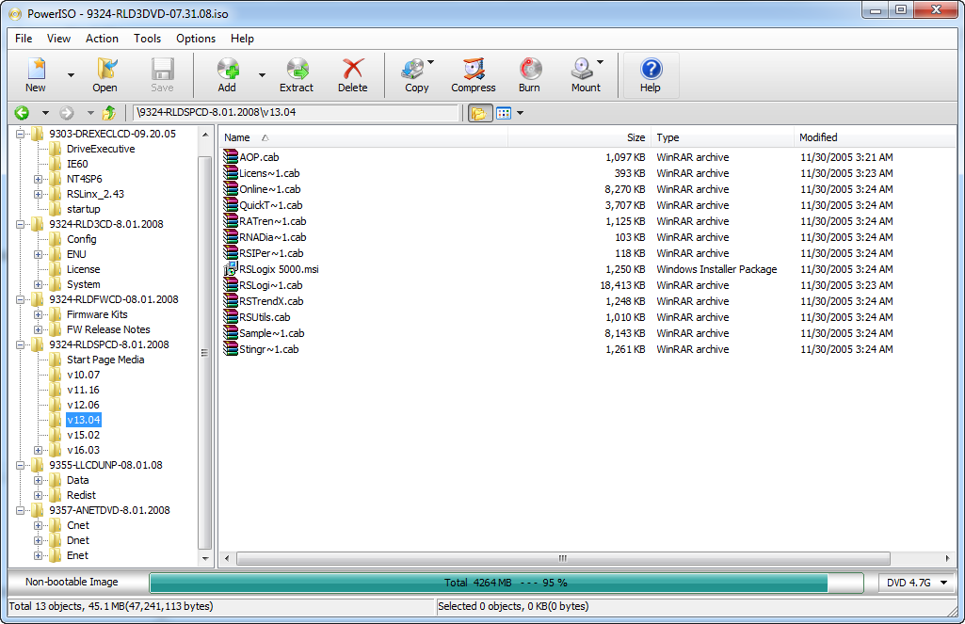The height and width of the screenshot is (624, 965).
Task: Click the Help toolbar icon
Action: 651,69
